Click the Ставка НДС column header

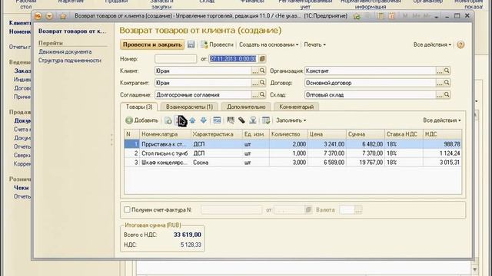click(404, 134)
